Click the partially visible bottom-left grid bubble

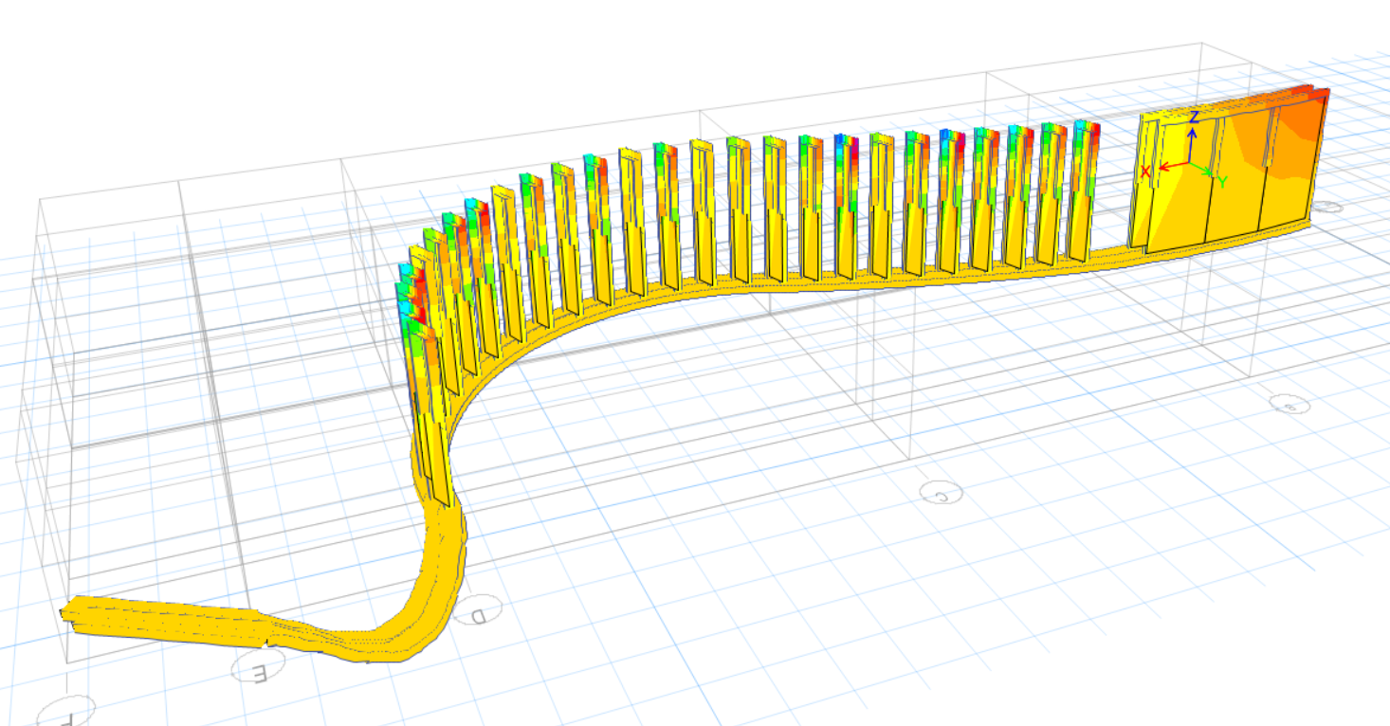tap(66, 711)
